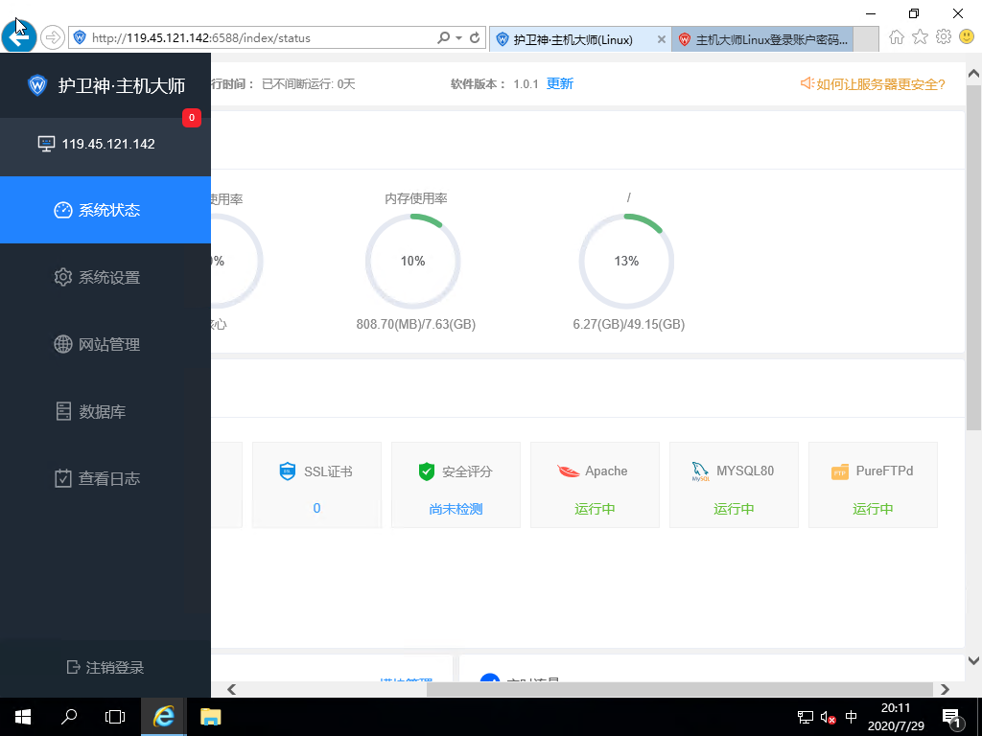
Task: Click the red notification badge
Action: pyautogui.click(x=192, y=118)
